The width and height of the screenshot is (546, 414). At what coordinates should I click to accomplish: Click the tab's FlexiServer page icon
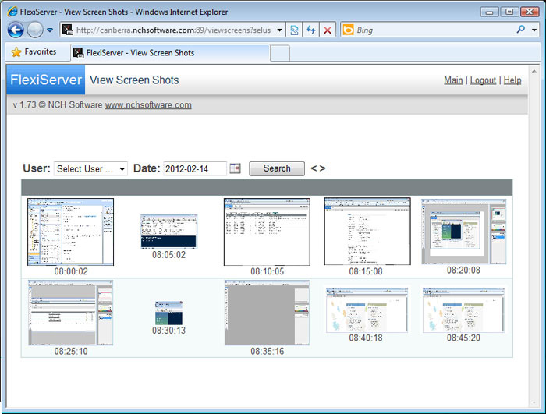point(79,53)
